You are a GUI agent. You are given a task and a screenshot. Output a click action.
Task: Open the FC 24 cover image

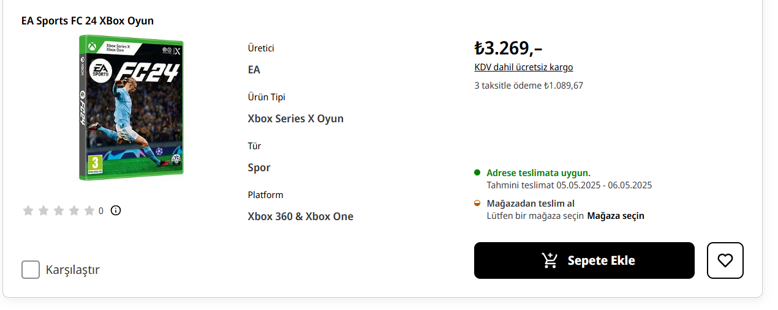point(131,108)
